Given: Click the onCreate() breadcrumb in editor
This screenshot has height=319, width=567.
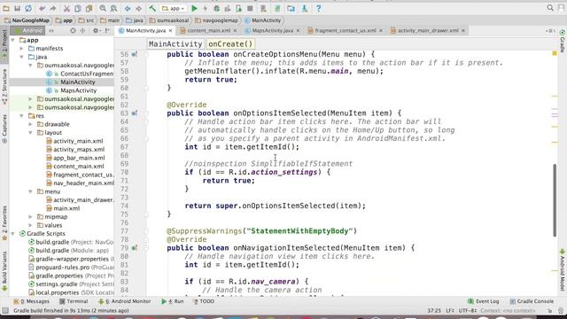Looking at the screenshot, I should pos(230,43).
